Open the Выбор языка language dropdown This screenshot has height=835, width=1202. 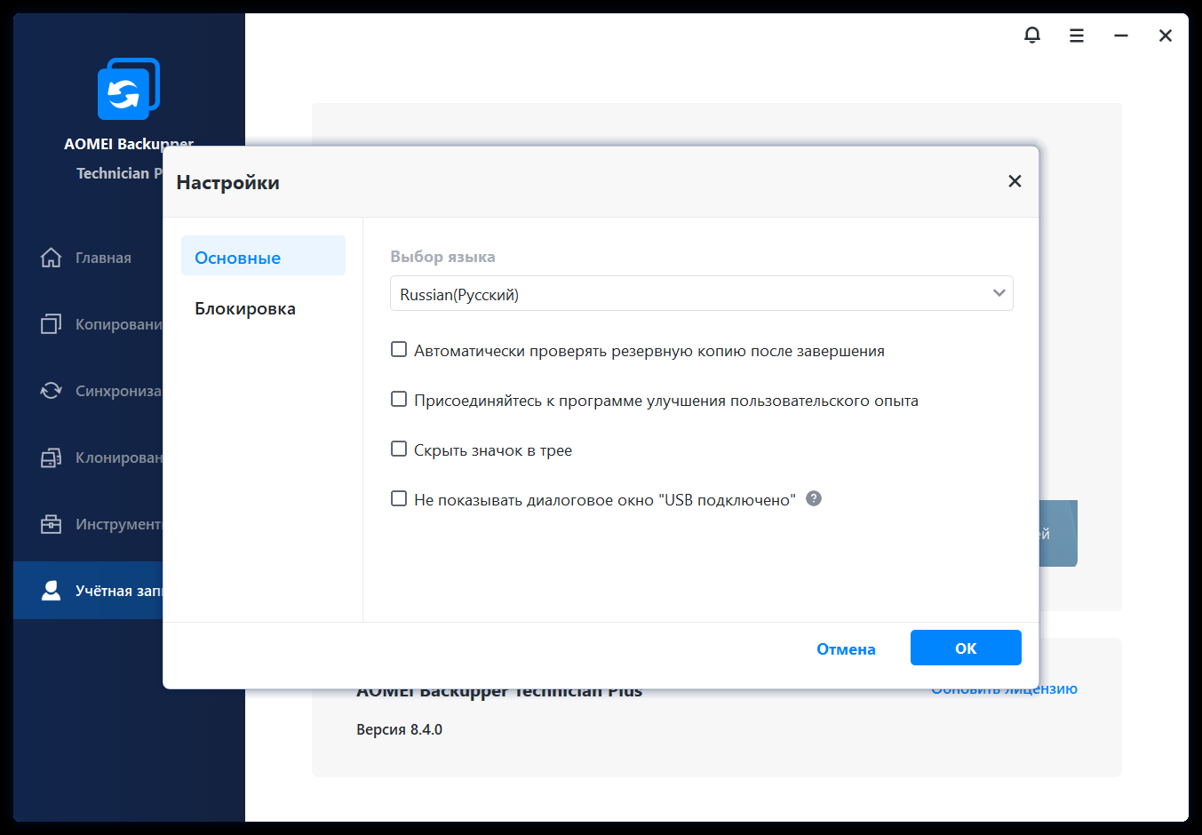(702, 294)
